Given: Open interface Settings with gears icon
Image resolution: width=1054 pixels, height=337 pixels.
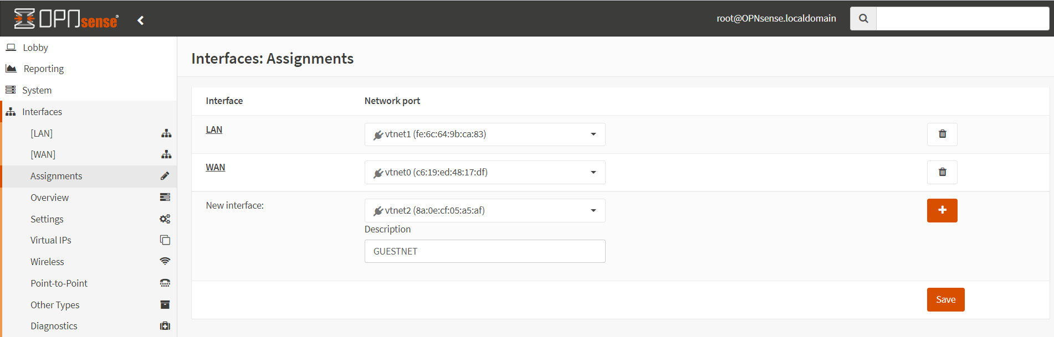Looking at the screenshot, I should tap(47, 219).
